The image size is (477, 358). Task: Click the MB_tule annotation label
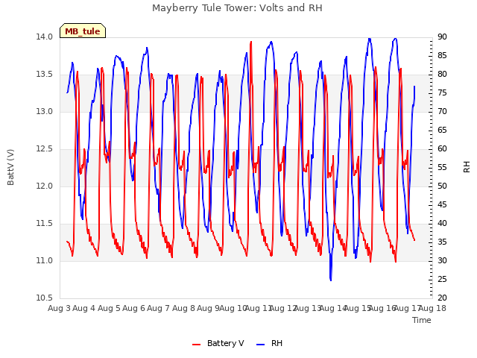tap(83, 31)
